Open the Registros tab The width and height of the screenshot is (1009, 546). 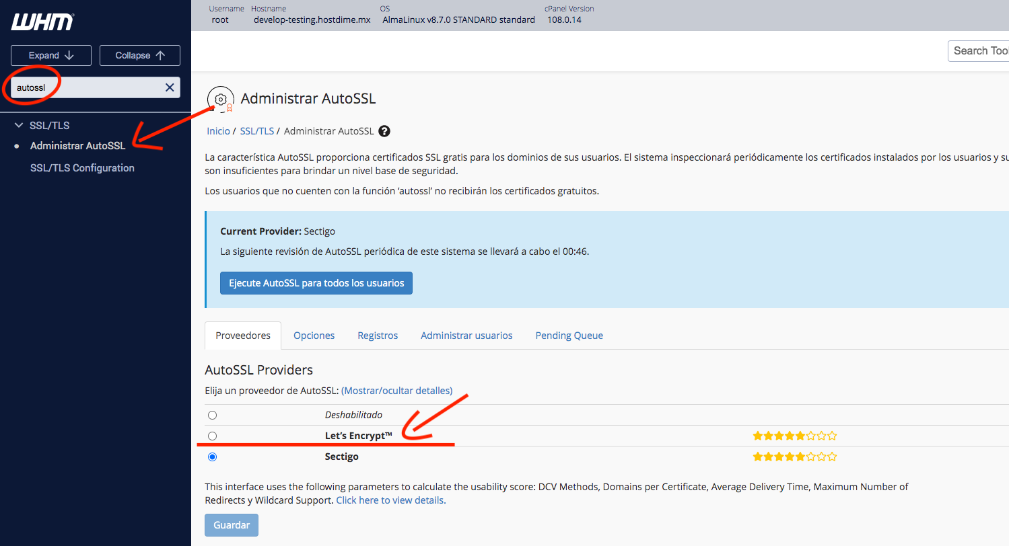378,336
